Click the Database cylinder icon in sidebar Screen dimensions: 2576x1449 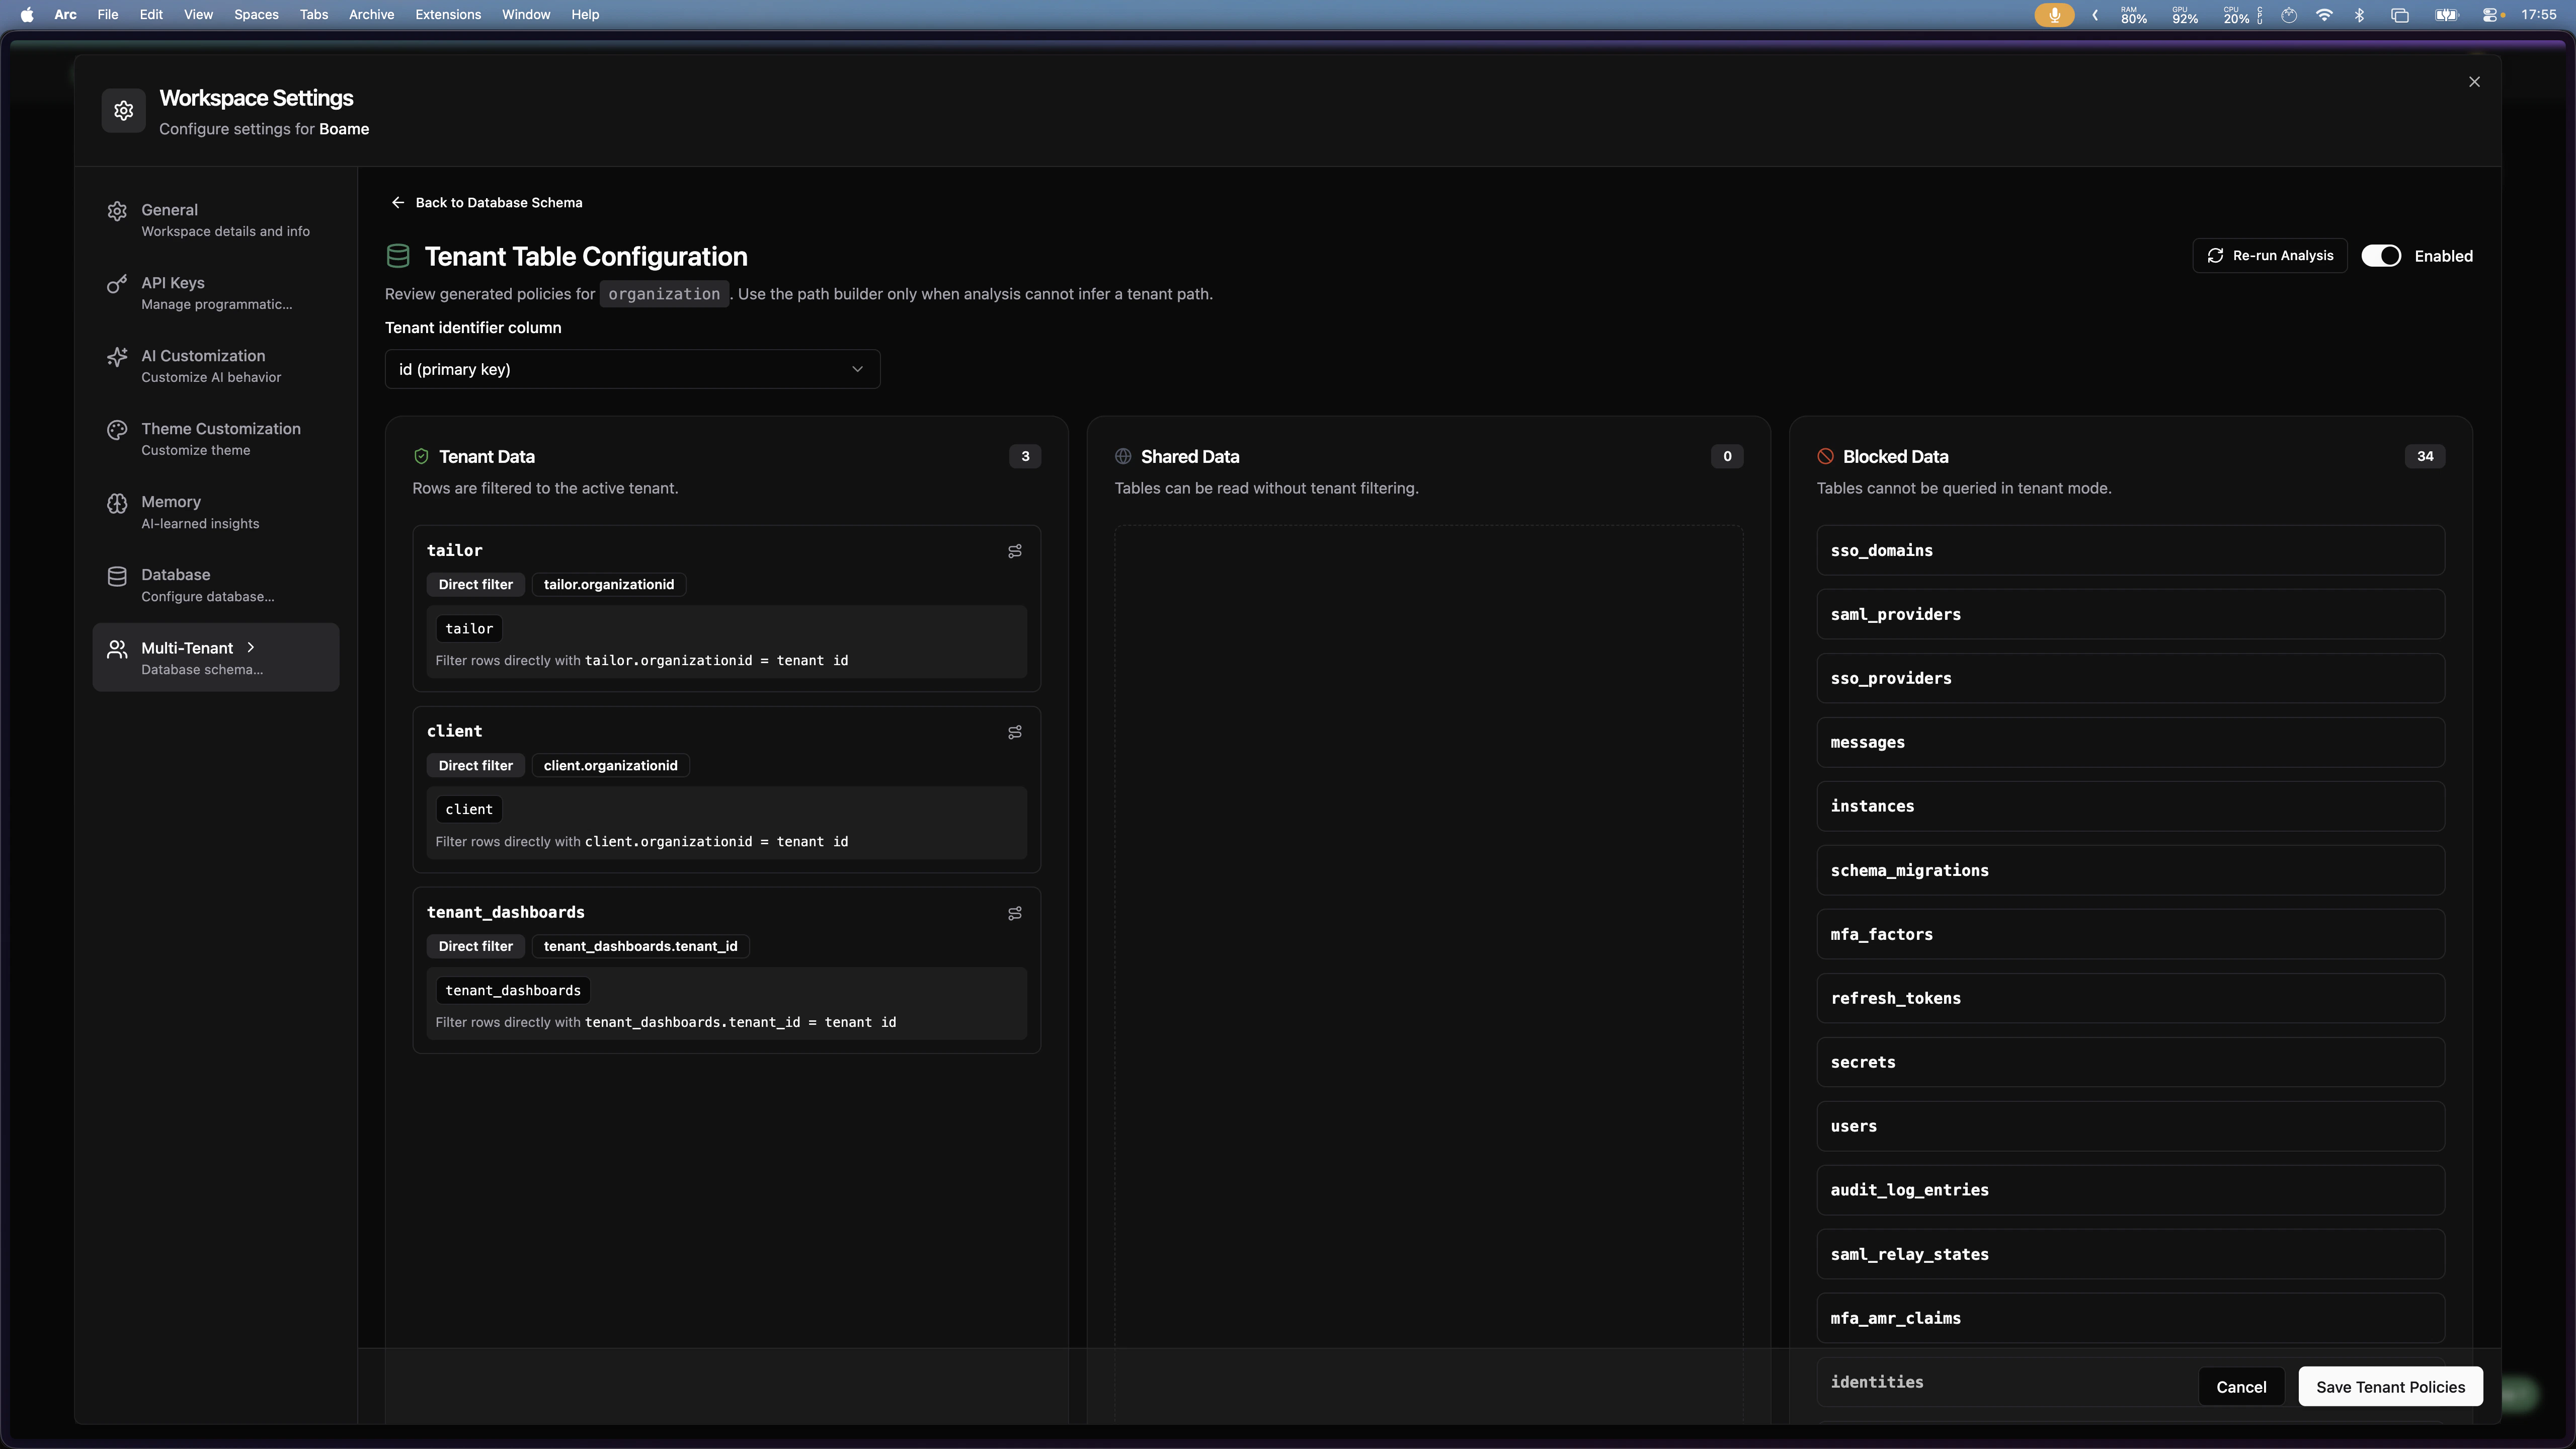pyautogui.click(x=117, y=576)
